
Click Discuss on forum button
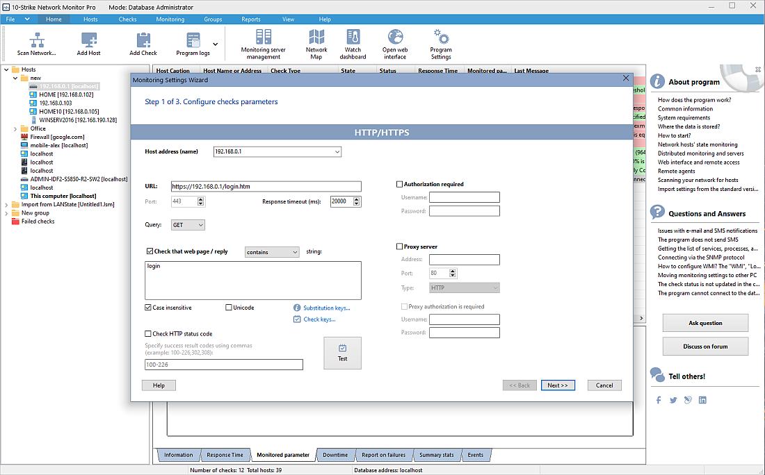pos(705,347)
